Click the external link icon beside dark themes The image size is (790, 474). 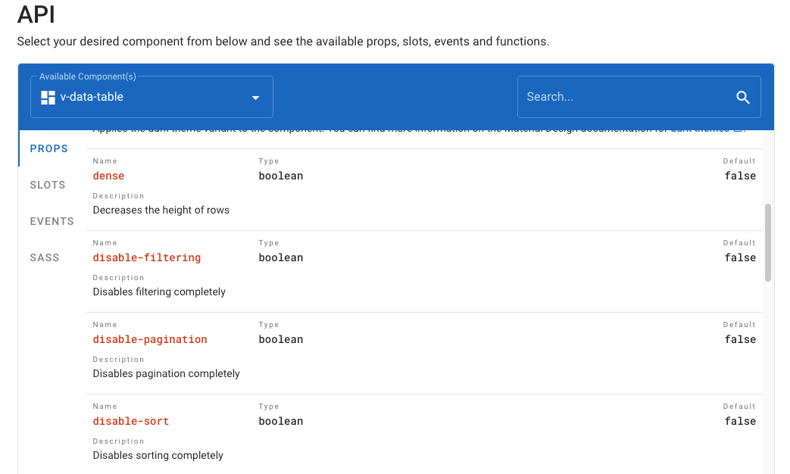click(738, 127)
